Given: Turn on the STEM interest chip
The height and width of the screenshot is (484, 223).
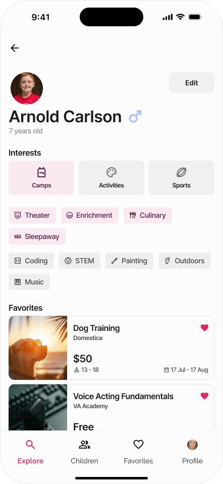Looking at the screenshot, I should (80, 261).
